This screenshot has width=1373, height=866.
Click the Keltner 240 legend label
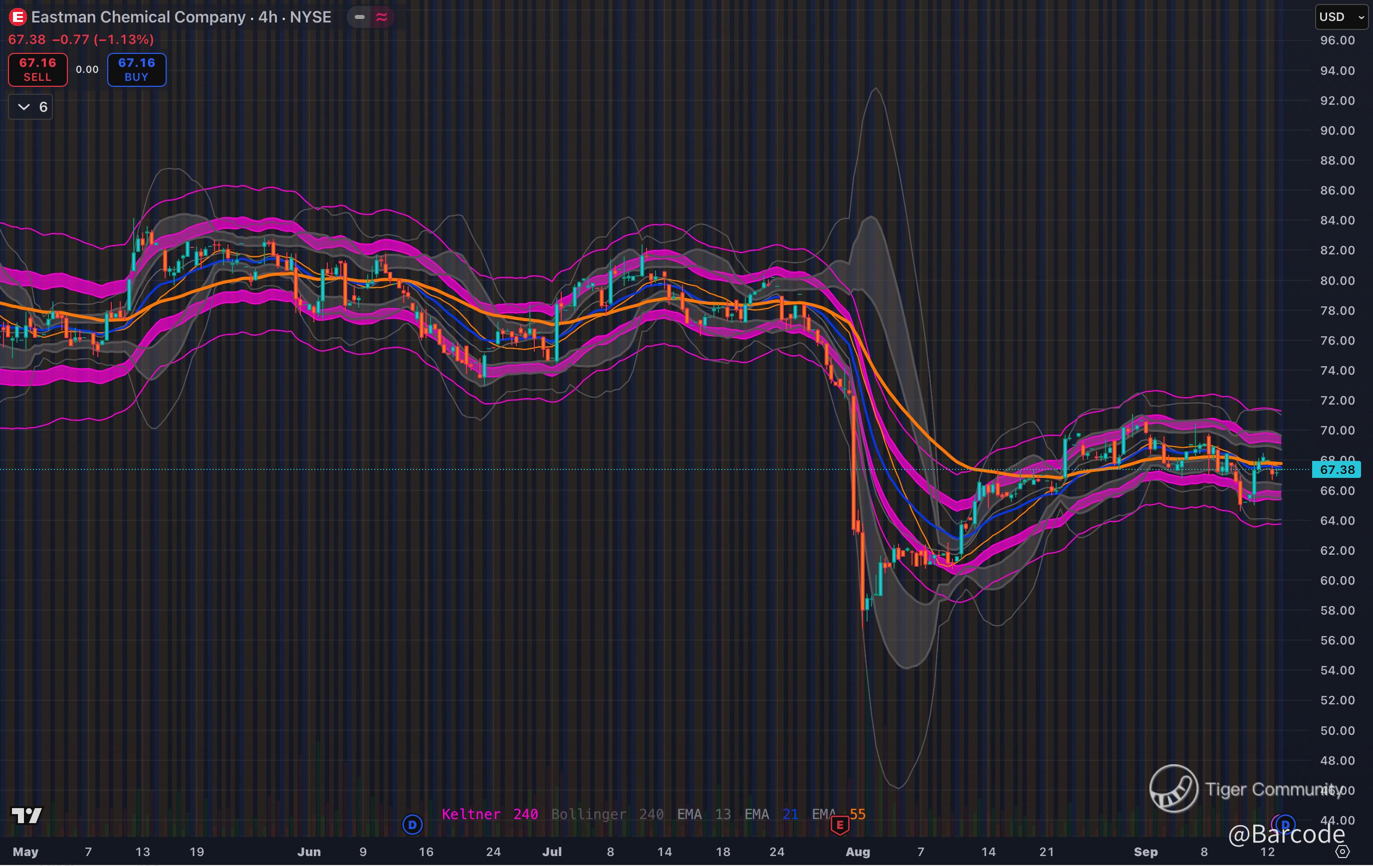[489, 814]
